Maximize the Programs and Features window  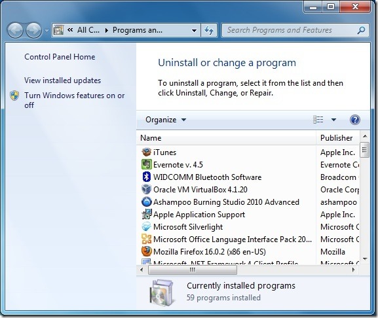coord(331,7)
